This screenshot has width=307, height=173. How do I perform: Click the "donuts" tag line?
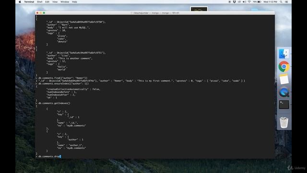point(62,42)
